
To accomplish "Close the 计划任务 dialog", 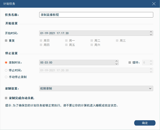I will tap(154, 4).
